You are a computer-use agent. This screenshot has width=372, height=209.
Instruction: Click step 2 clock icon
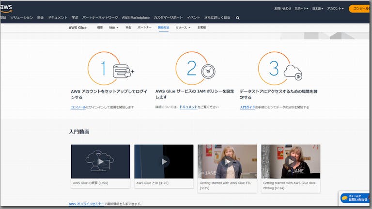click(x=208, y=71)
